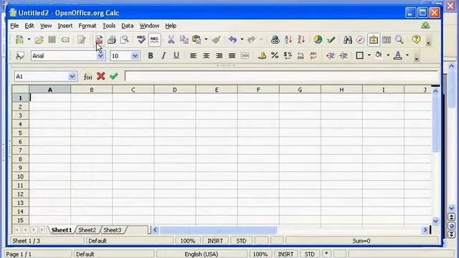
Task: Open the Name Box dropdown
Action: (x=72, y=77)
